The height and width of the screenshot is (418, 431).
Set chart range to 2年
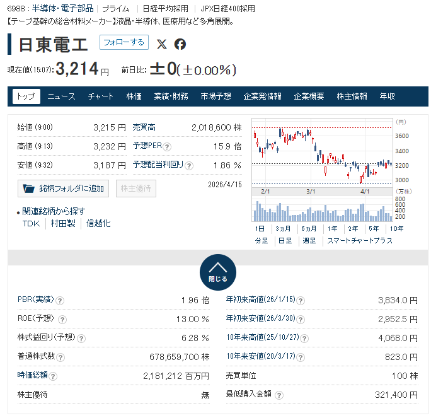353,228
